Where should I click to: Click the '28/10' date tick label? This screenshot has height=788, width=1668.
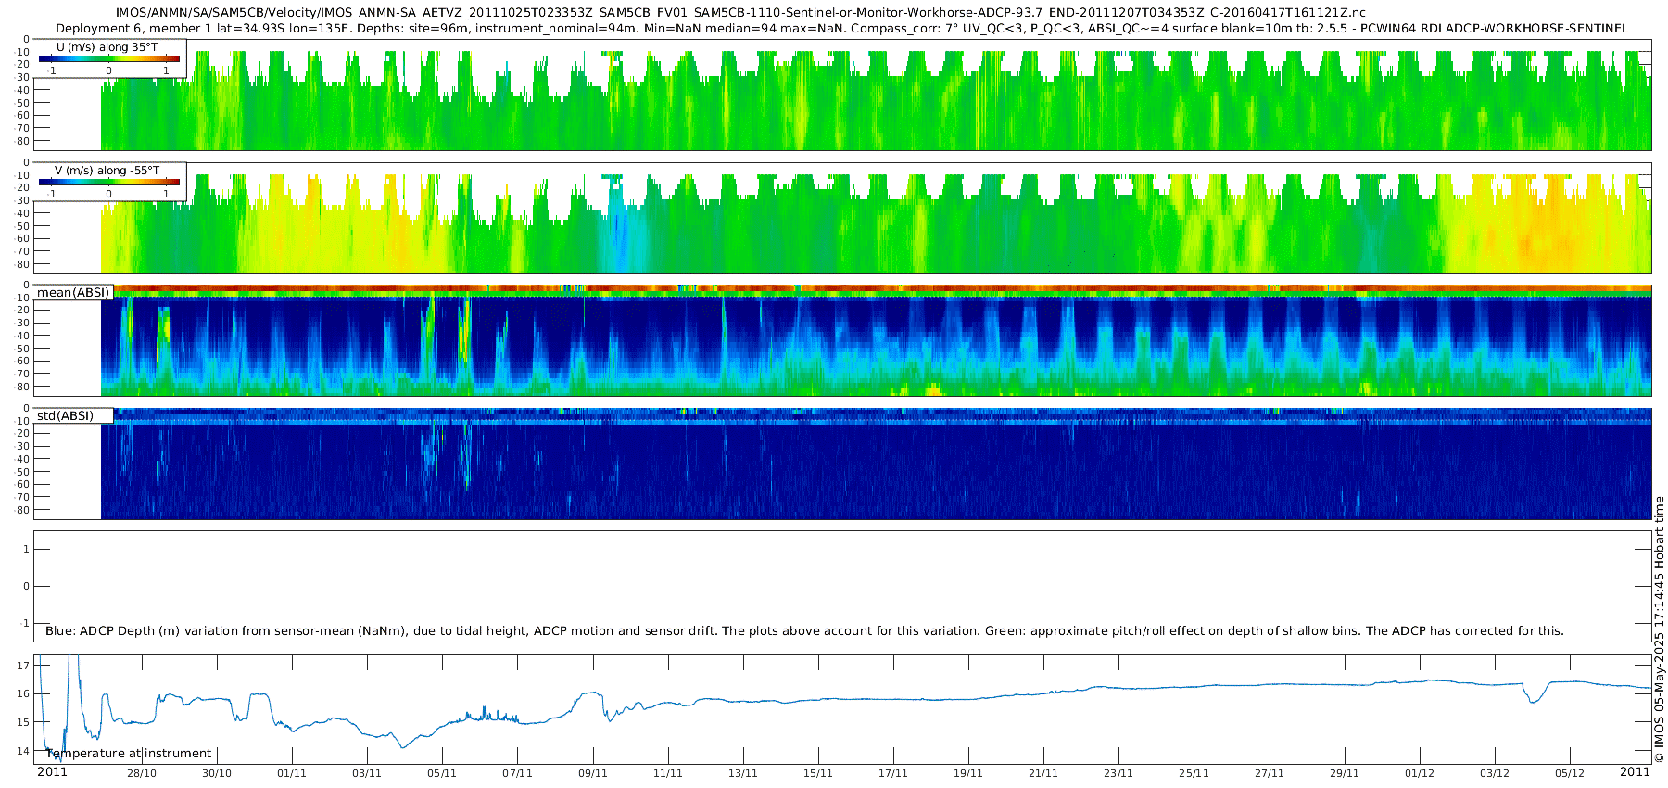click(142, 773)
